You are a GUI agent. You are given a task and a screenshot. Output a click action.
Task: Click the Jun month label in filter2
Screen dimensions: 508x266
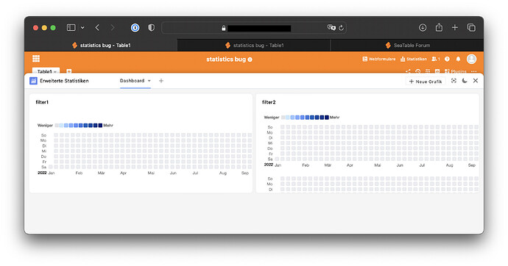tap(400, 165)
